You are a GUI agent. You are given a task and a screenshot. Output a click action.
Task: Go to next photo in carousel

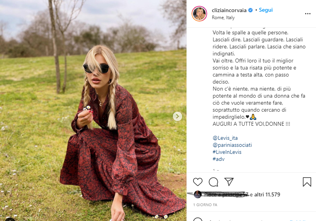[178, 116]
